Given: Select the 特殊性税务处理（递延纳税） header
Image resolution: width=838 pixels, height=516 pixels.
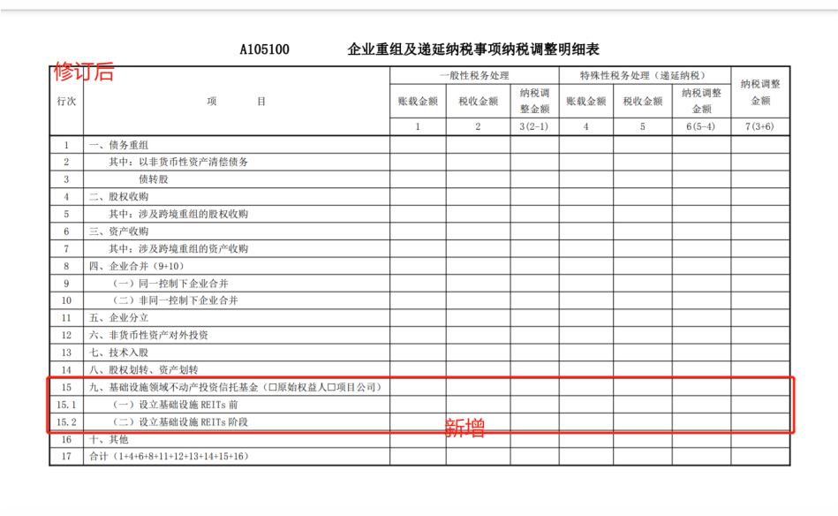Looking at the screenshot, I should [x=645, y=75].
